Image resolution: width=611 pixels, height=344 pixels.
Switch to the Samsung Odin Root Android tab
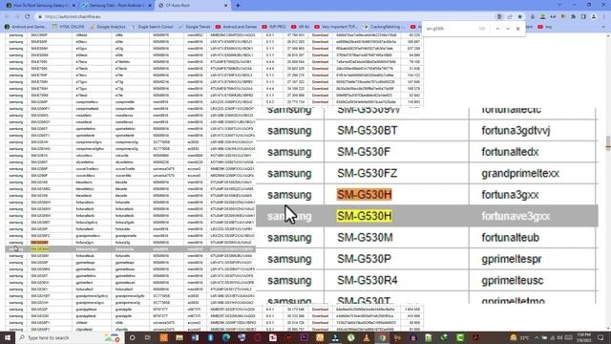pyautogui.click(x=116, y=6)
